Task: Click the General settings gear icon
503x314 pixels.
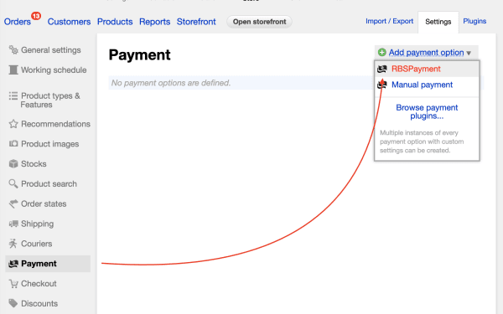Action: pos(13,50)
